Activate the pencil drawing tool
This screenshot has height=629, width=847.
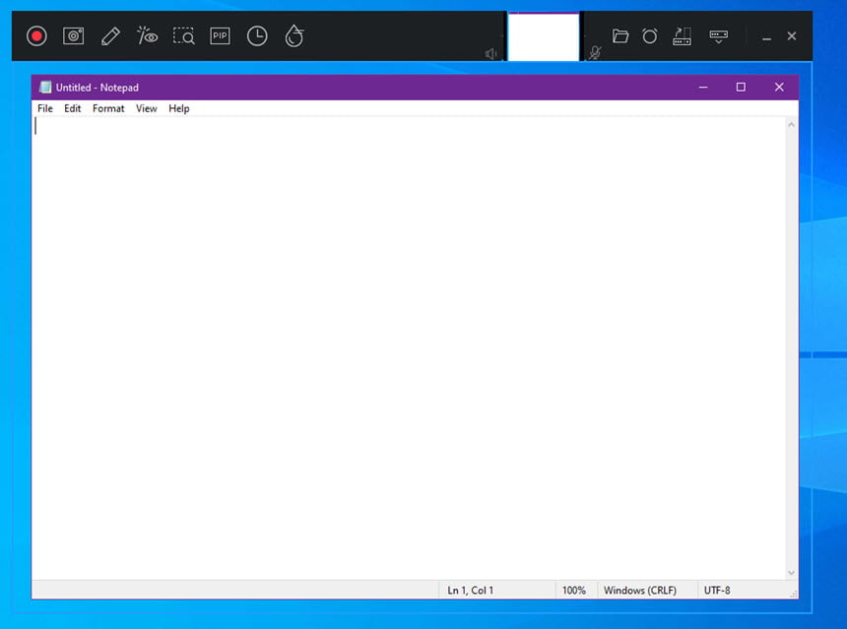coord(110,36)
